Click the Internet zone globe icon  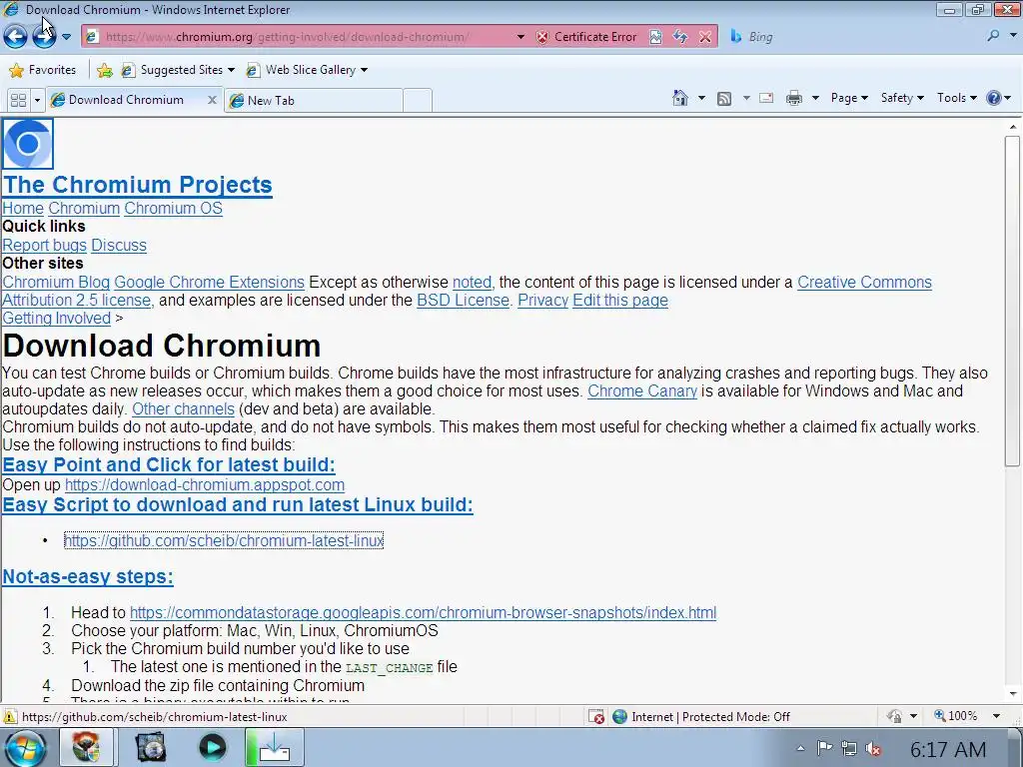[619, 717]
